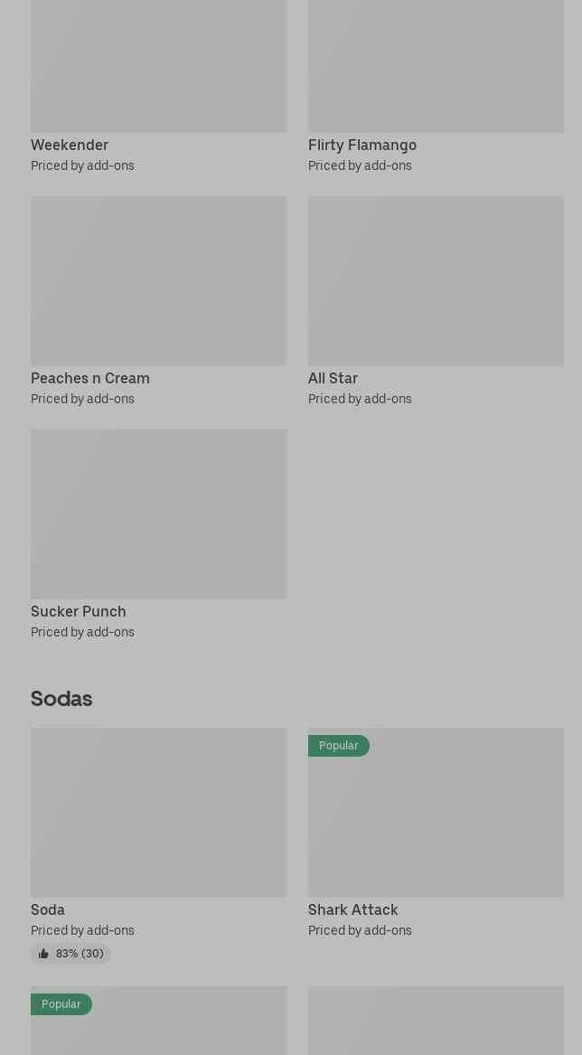The image size is (582, 1055).
Task: Select the Flirty Flamango image tile
Action: pyautogui.click(x=436, y=66)
